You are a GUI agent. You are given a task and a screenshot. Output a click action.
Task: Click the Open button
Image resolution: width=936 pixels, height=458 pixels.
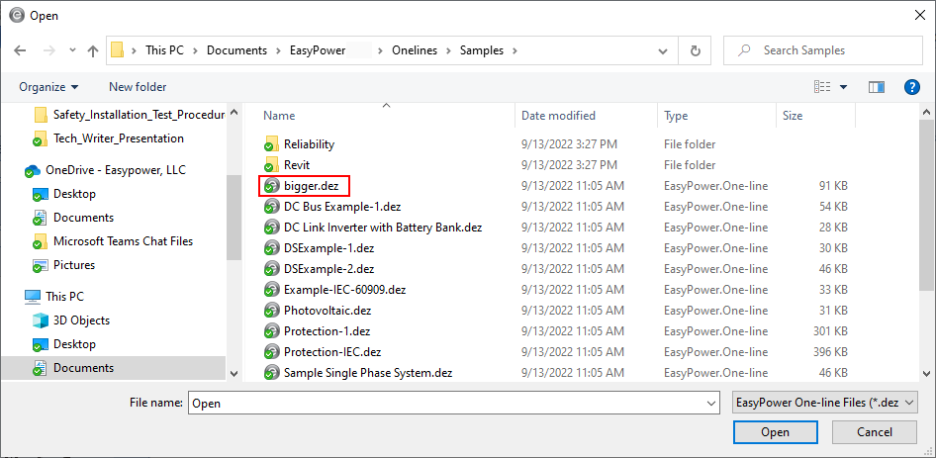[x=775, y=432]
